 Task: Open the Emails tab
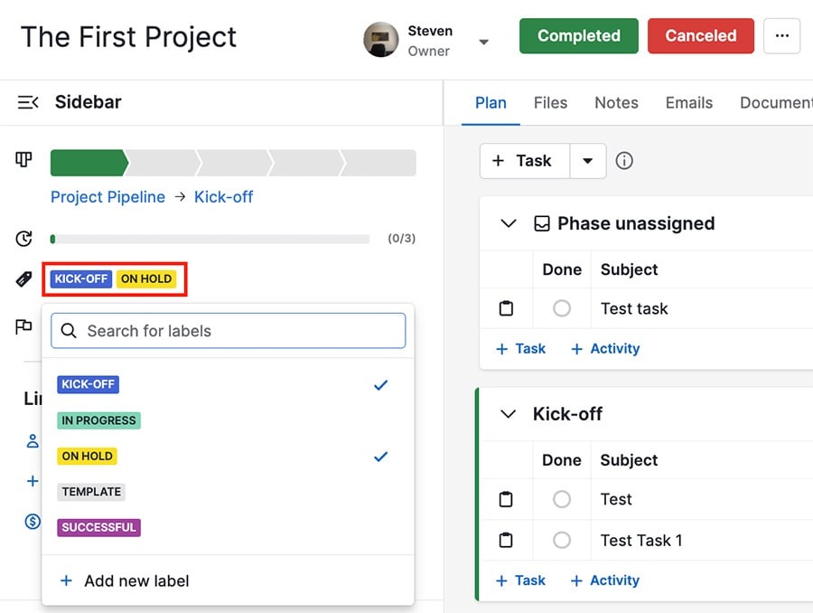point(688,102)
